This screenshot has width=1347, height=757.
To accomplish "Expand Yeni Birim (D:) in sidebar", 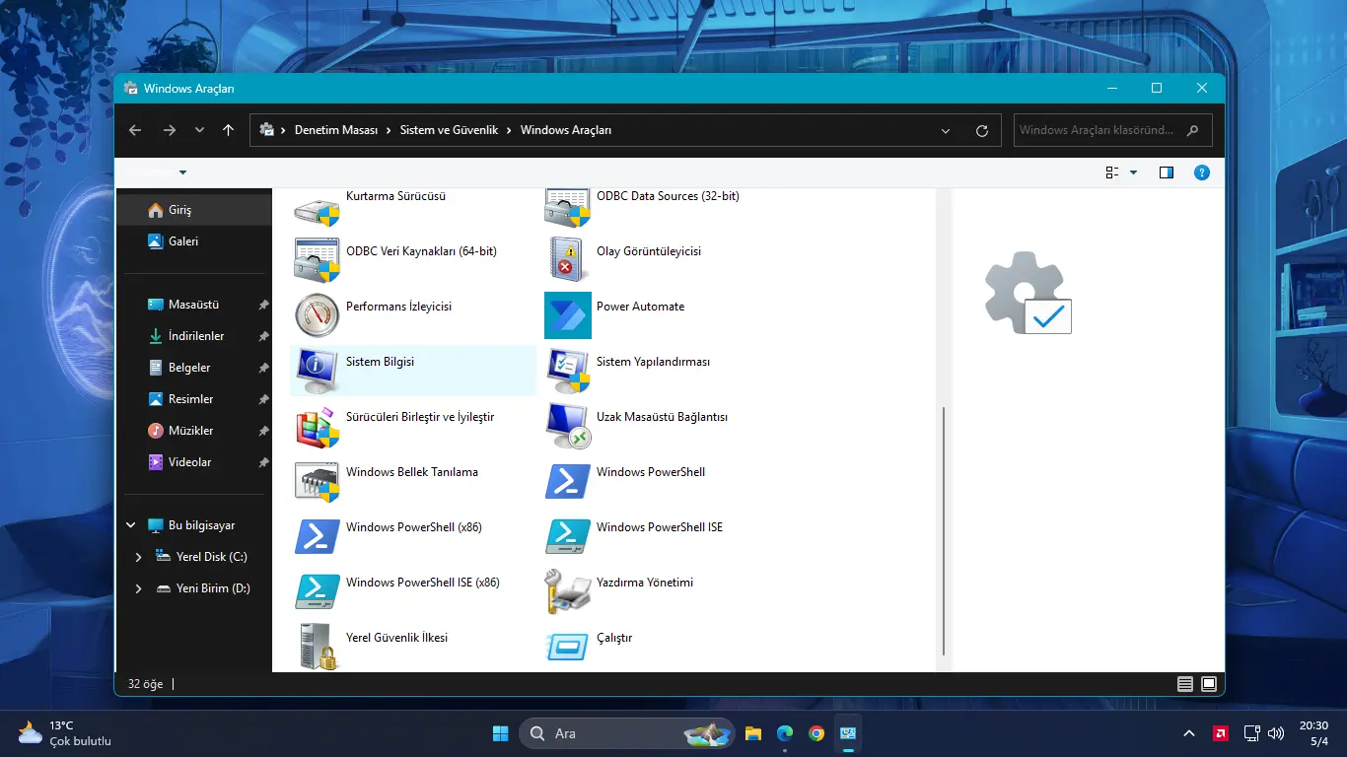I will click(138, 588).
